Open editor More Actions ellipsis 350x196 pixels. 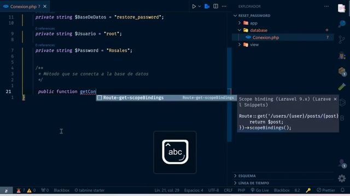224,7
